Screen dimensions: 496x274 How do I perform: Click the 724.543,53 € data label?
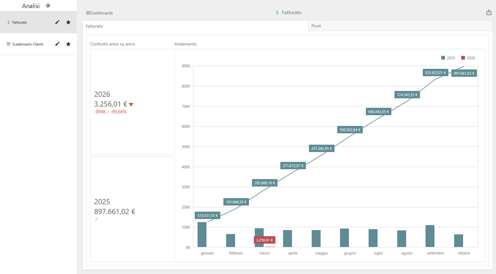407,95
